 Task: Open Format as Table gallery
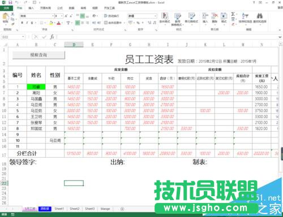177,19
